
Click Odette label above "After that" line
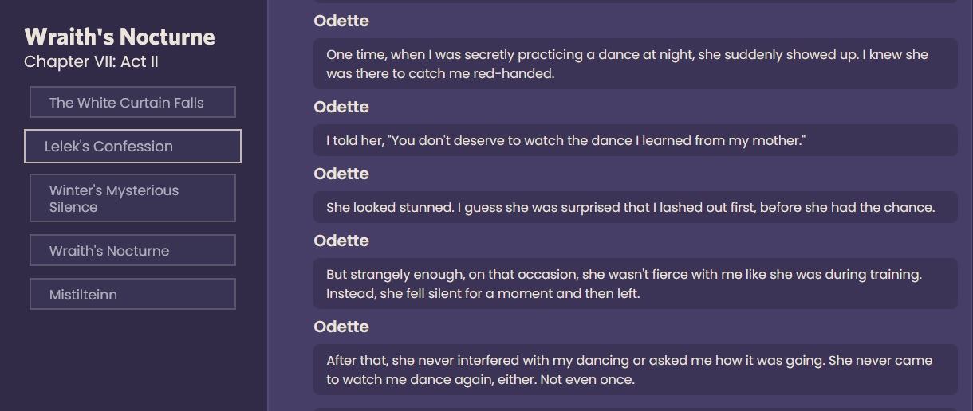(x=341, y=327)
